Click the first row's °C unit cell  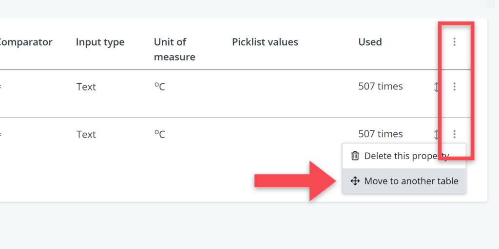[160, 87]
